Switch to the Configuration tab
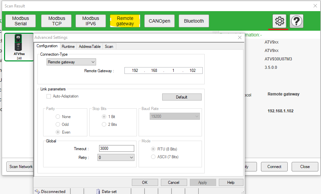The image size is (321, 194). [x=47, y=46]
